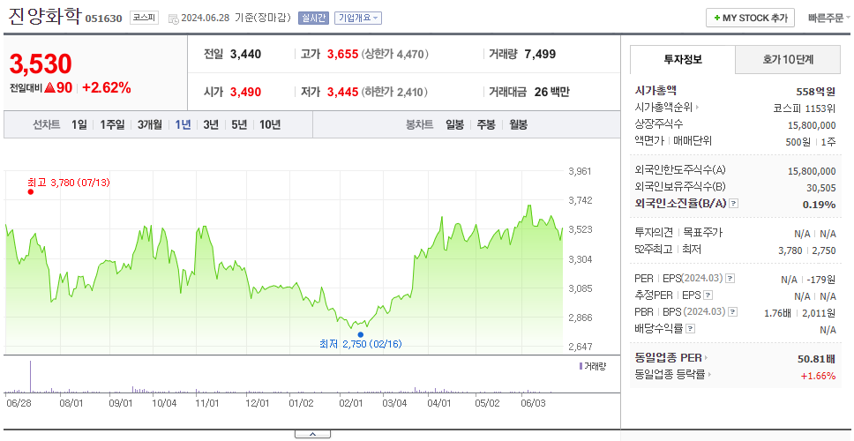The image size is (854, 441).
Task: Select the 1주일 line chart period
Action: (x=112, y=124)
